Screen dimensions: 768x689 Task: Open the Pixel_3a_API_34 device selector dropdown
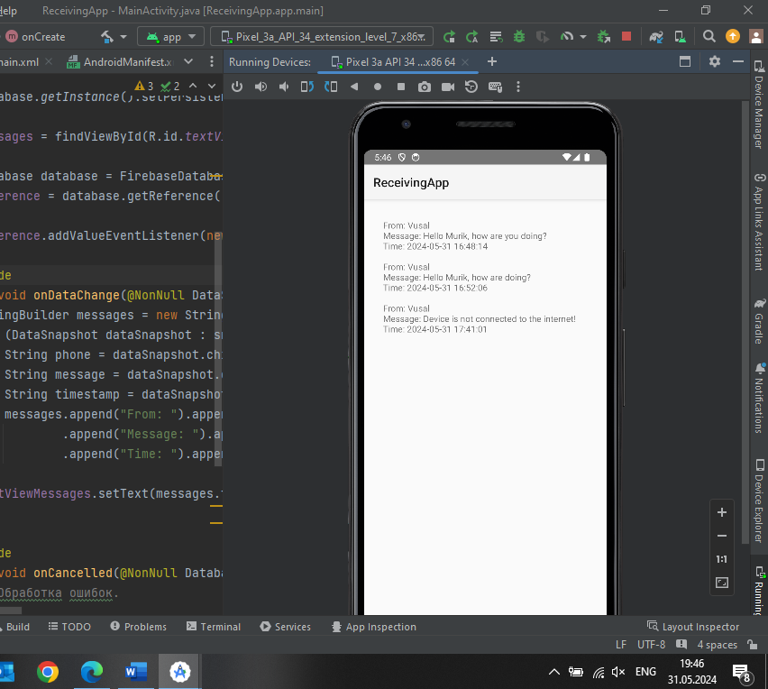pyautogui.click(x=322, y=37)
